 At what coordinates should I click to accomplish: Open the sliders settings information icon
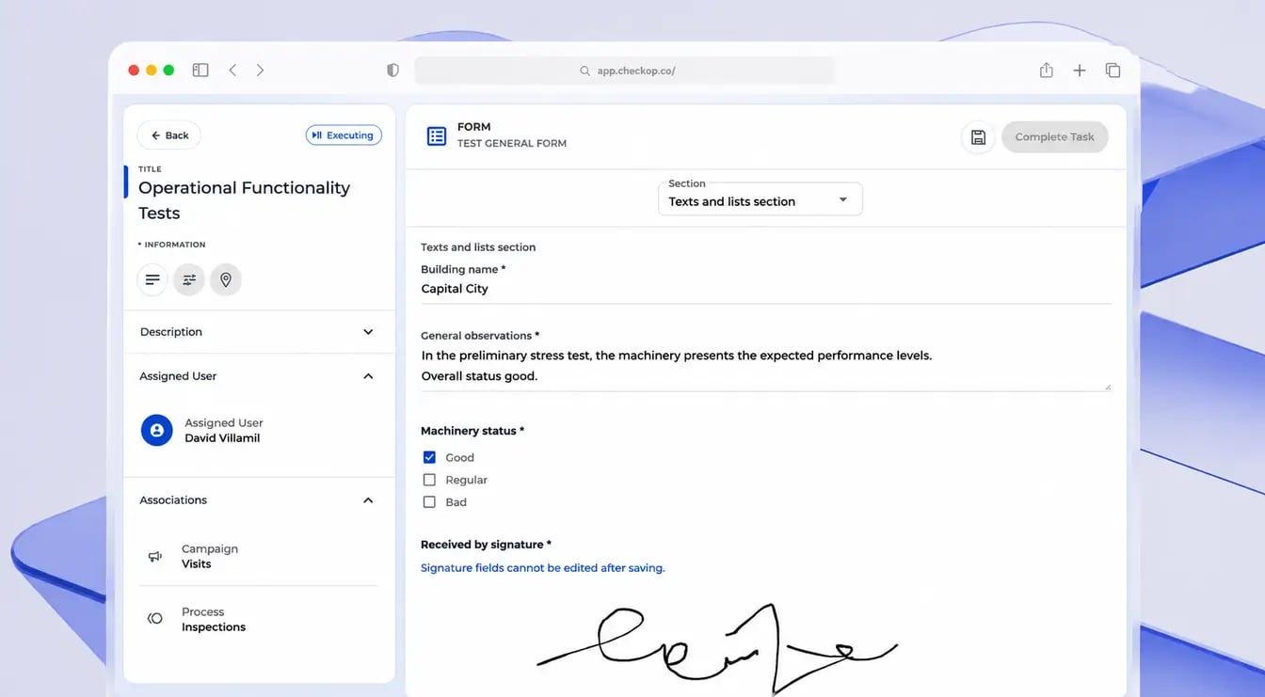pos(189,279)
